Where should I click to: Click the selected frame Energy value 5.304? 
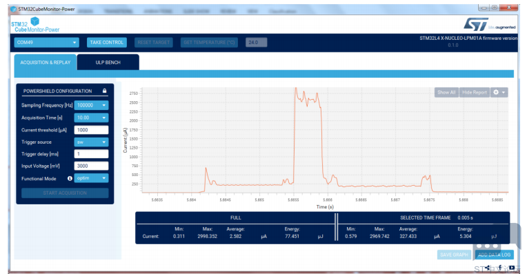pos(465,237)
